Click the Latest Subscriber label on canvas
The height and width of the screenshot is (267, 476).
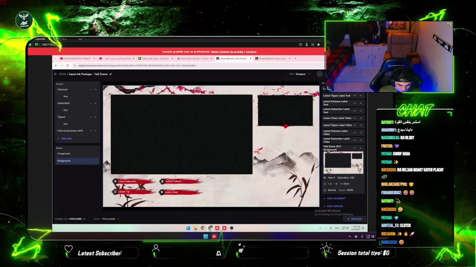(134, 181)
